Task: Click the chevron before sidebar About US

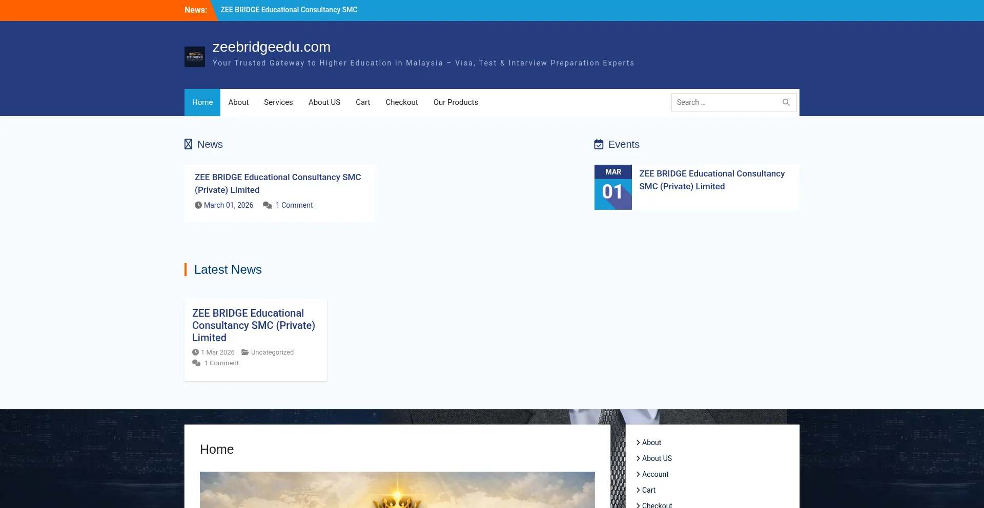Action: [638, 458]
